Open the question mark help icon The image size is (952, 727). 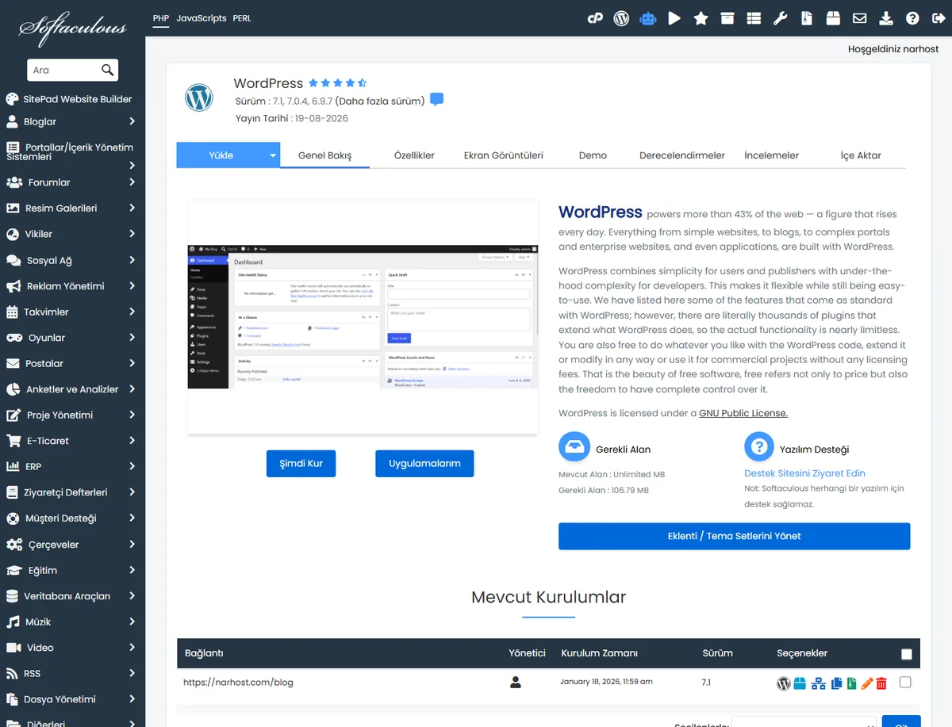[x=912, y=18]
